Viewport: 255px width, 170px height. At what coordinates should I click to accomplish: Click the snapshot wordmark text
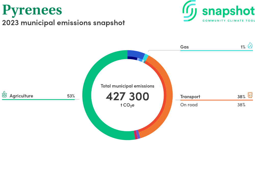tap(228, 11)
